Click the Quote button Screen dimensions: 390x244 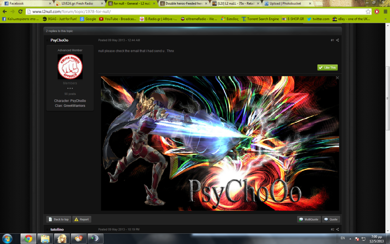click(331, 219)
